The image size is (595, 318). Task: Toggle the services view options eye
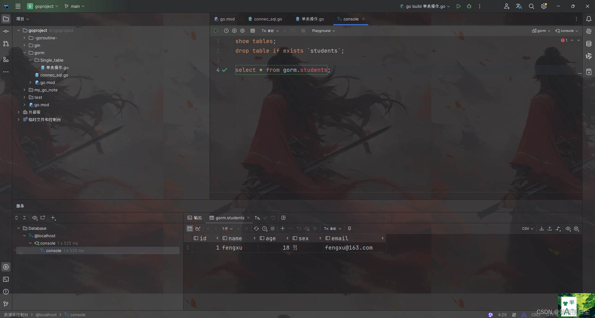35,218
